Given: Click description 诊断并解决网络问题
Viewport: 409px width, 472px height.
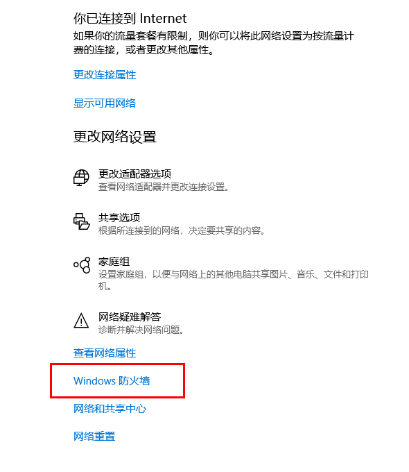Looking at the screenshot, I should click(x=141, y=330).
